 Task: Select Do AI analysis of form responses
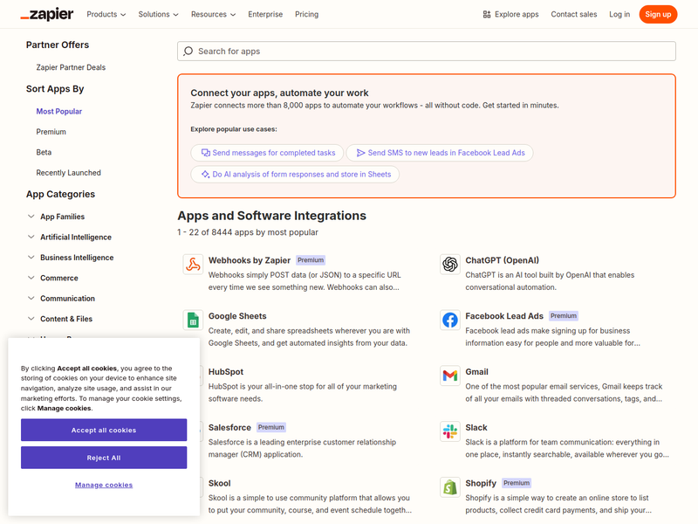click(295, 174)
